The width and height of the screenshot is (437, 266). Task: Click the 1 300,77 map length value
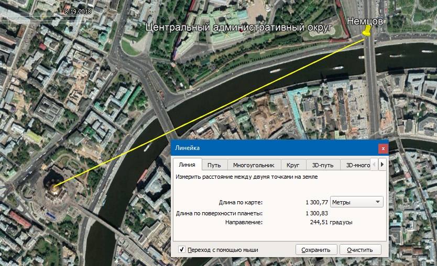click(x=316, y=202)
